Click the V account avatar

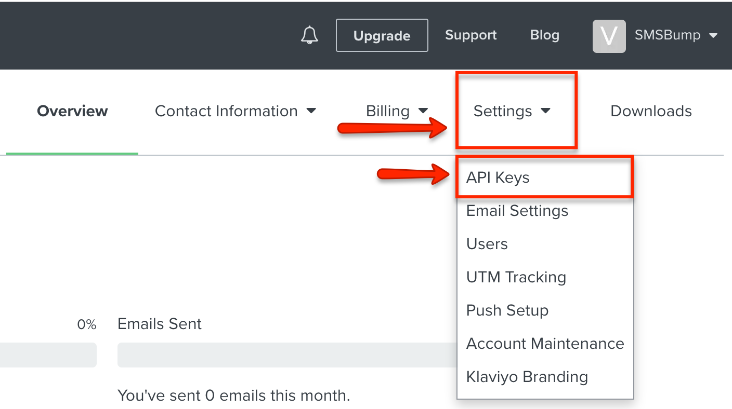click(x=609, y=36)
